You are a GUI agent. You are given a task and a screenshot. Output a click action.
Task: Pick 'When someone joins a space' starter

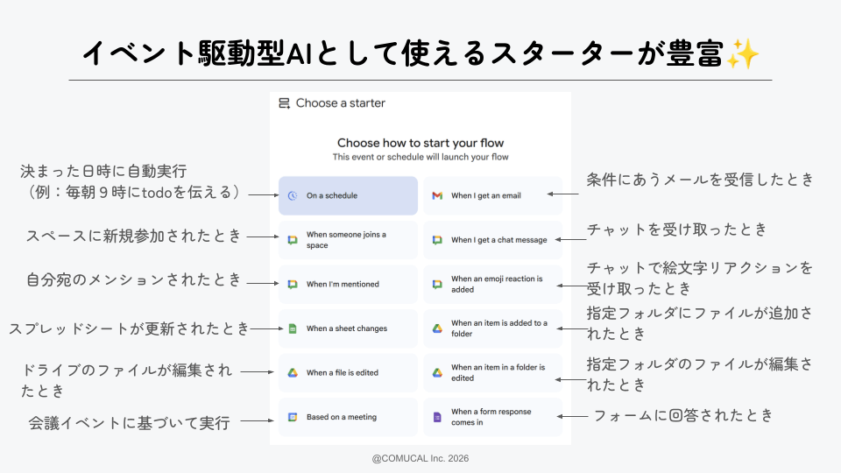[348, 239]
